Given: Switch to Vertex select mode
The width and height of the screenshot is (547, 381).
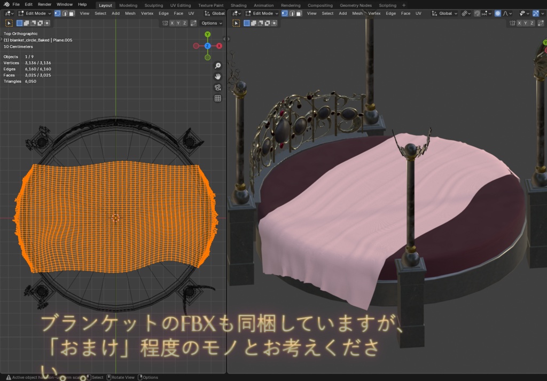Looking at the screenshot, I should 57,13.
